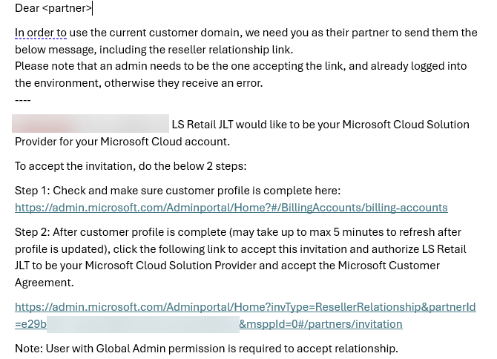Image resolution: width=497 pixels, height=359 pixels.
Task: Click the 'Note:' label at the bottom
Action: pyautogui.click(x=29, y=349)
